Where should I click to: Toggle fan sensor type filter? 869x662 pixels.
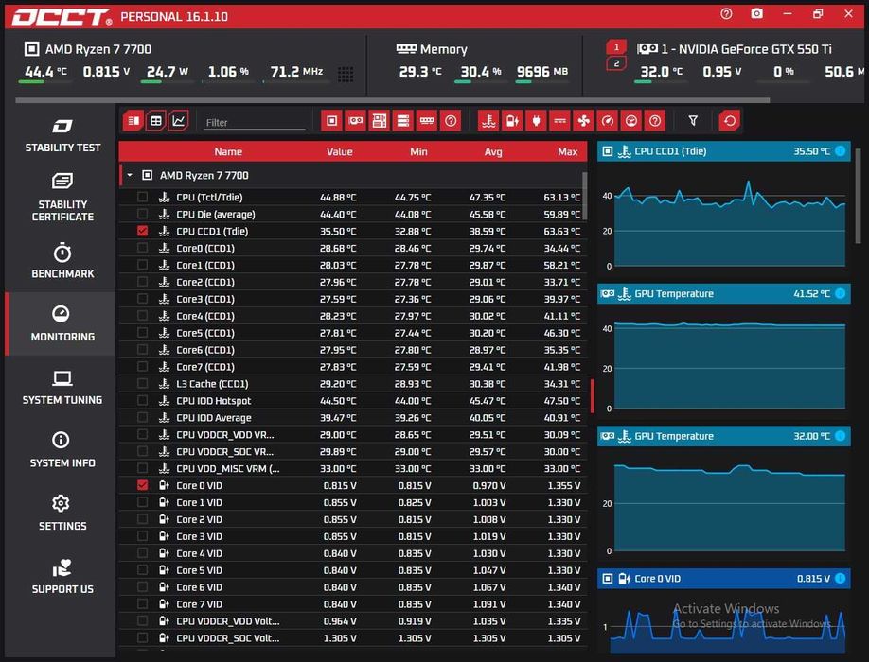tap(583, 121)
